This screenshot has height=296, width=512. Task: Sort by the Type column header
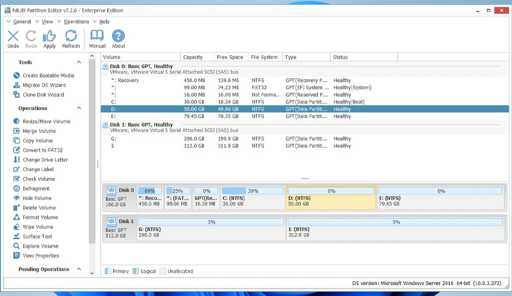click(x=306, y=57)
